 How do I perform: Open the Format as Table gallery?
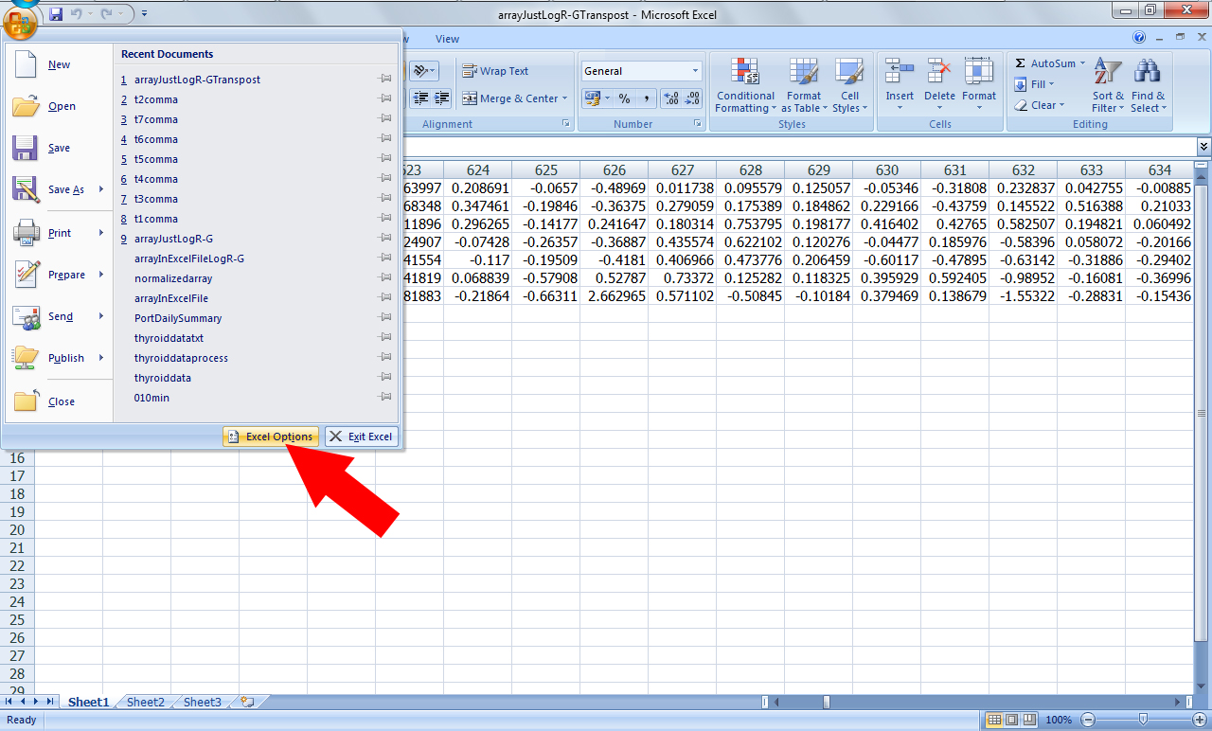click(804, 85)
